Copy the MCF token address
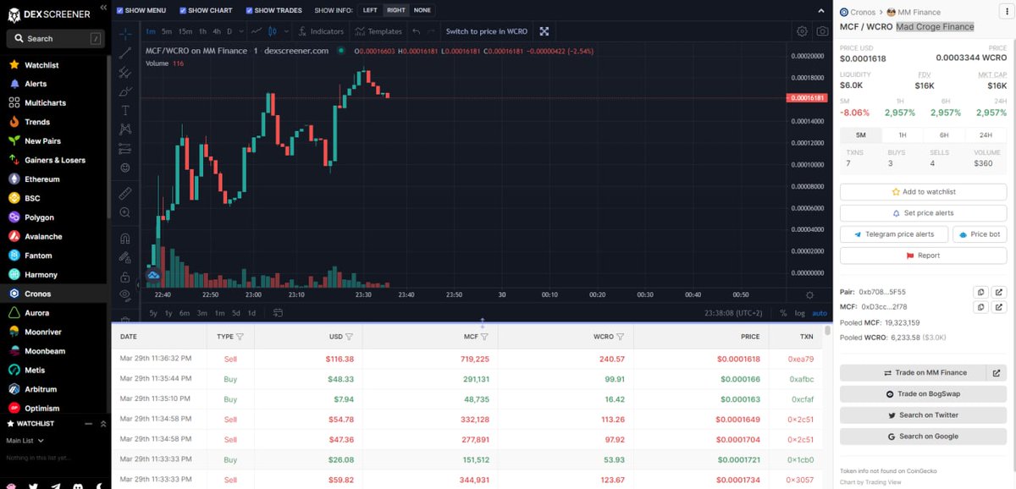The height and width of the screenshot is (489, 1016). (980, 307)
